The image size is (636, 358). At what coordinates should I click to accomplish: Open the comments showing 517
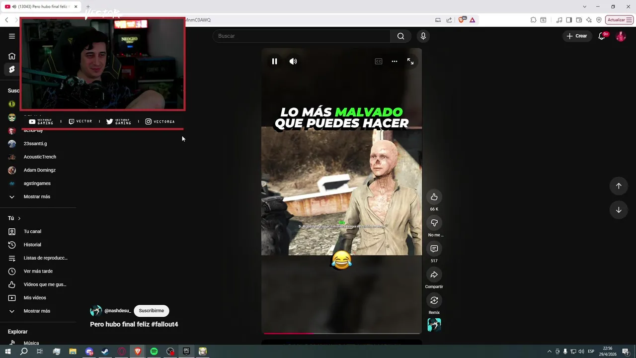coord(434,249)
